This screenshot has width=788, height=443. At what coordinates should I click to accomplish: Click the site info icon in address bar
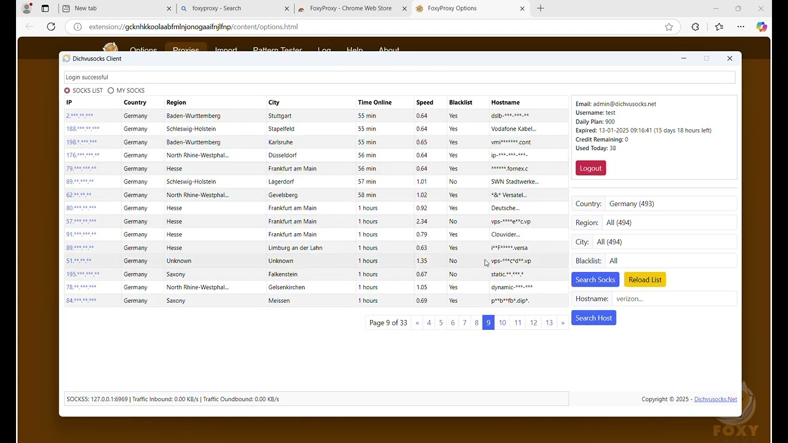coord(77,26)
